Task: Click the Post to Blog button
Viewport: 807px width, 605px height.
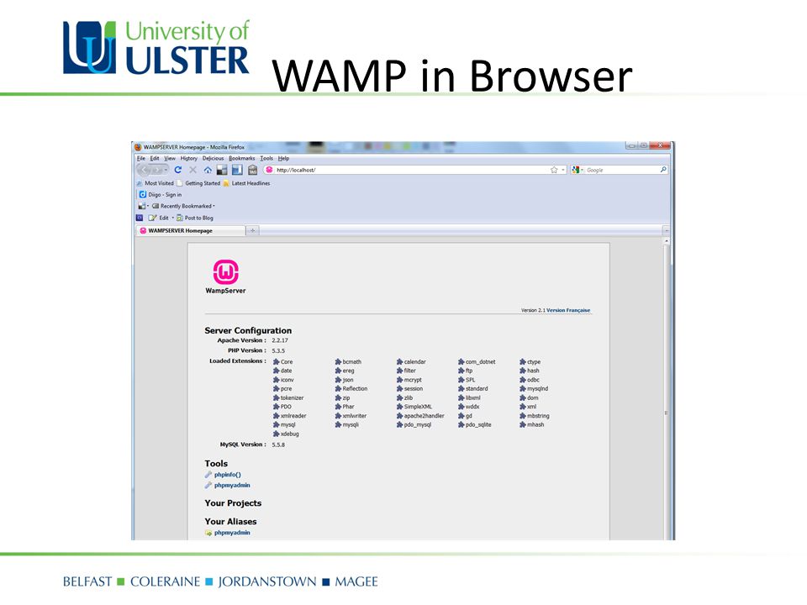Action: point(194,218)
